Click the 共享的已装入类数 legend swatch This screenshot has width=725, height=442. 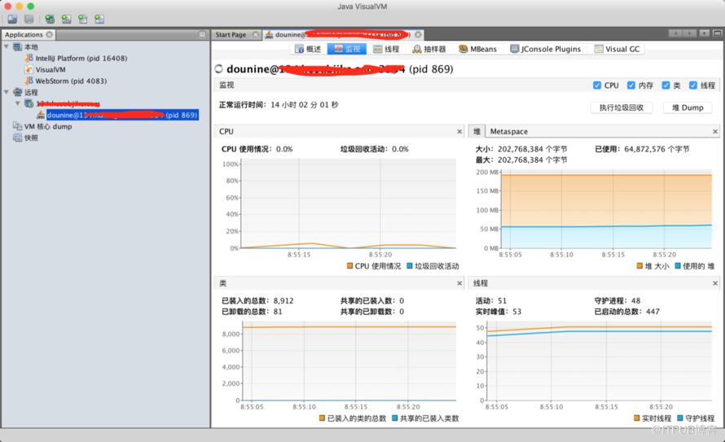coord(395,418)
